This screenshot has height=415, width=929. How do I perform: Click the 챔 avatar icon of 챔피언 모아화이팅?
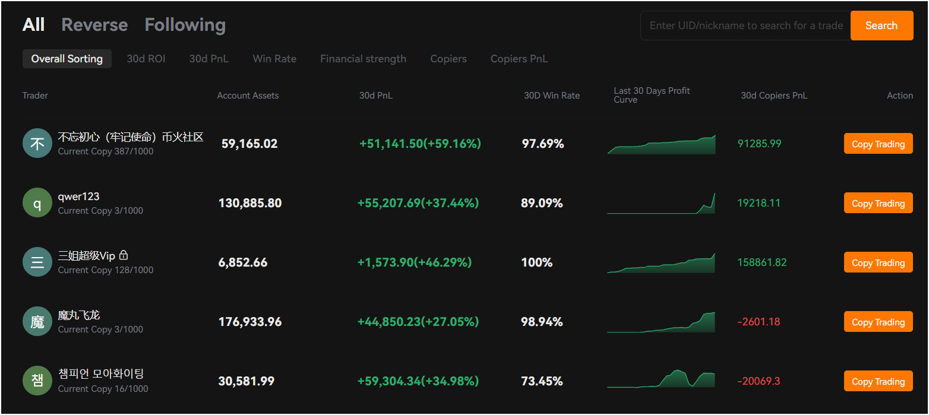pyautogui.click(x=37, y=381)
